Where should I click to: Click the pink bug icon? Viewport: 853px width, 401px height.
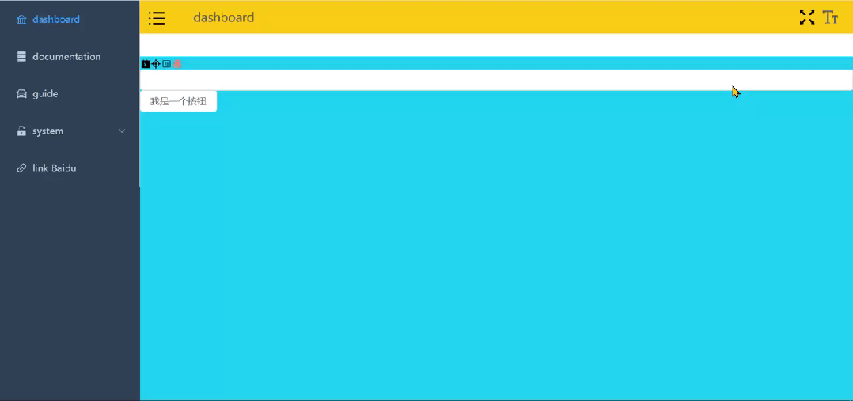[x=178, y=64]
